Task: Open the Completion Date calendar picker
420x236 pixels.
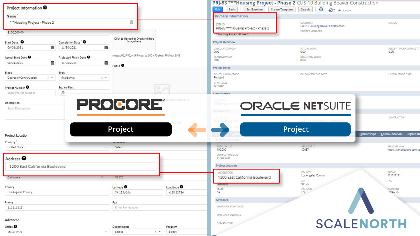Action: click(x=106, y=48)
